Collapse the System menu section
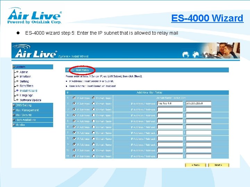The height and width of the screenshot is (187, 250). [x=33, y=67]
